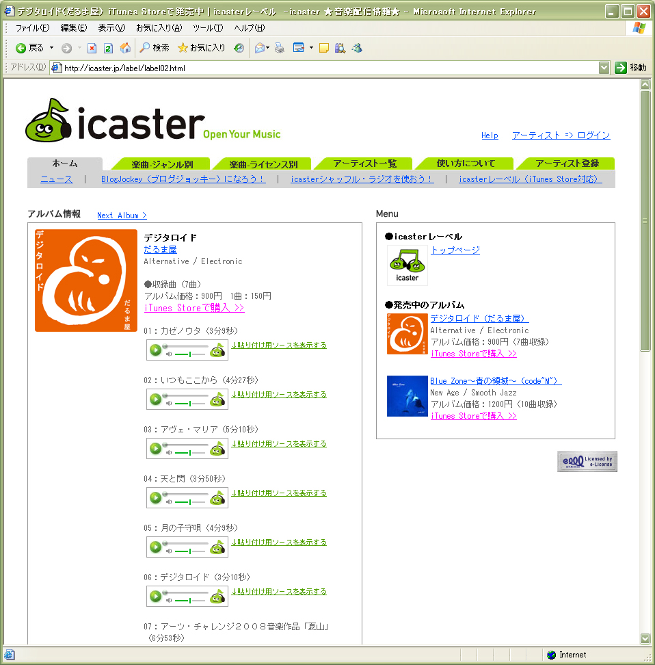Open the ニュース link
This screenshot has height=665, width=655.
pos(56,179)
